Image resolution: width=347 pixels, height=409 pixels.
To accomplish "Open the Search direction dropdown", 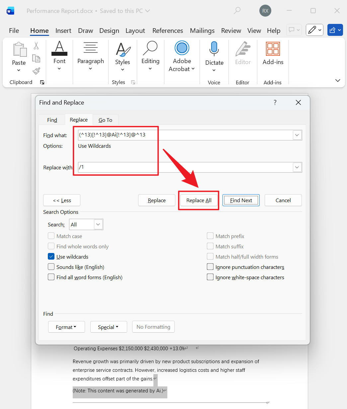I will click(x=98, y=224).
